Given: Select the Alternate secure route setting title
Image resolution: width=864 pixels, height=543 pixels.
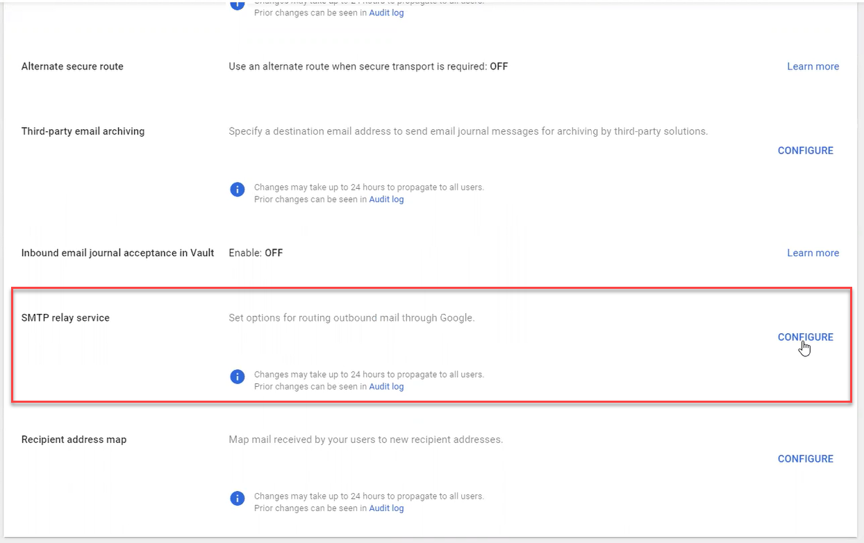Looking at the screenshot, I should (72, 67).
